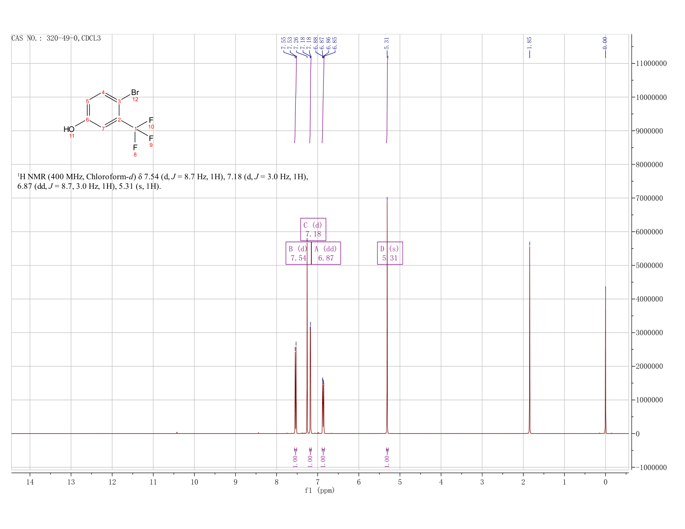The image size is (685, 529).
Task: Click the integral value 1.00 under 5.31 peak
Action: tap(387, 461)
